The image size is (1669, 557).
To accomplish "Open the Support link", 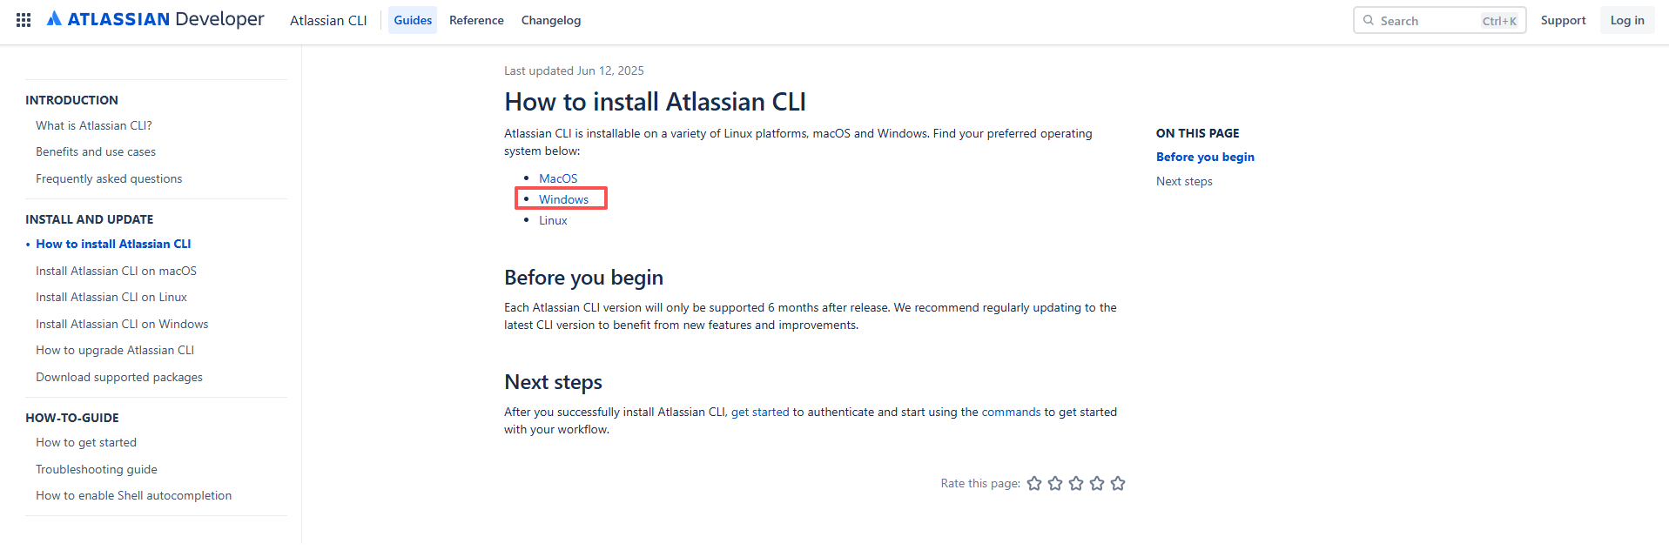I will click(x=1563, y=20).
